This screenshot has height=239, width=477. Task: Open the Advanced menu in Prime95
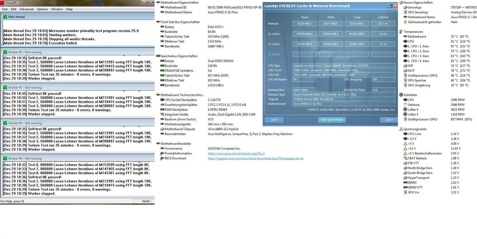click(x=26, y=9)
